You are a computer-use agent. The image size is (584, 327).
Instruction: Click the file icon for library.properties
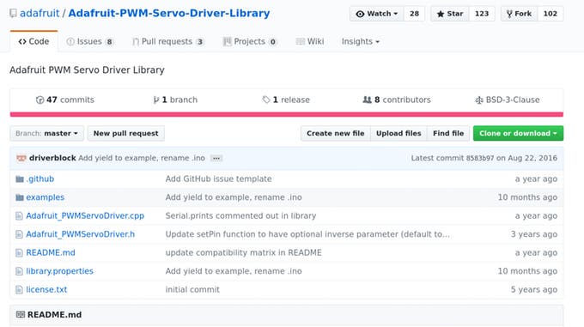(19, 271)
